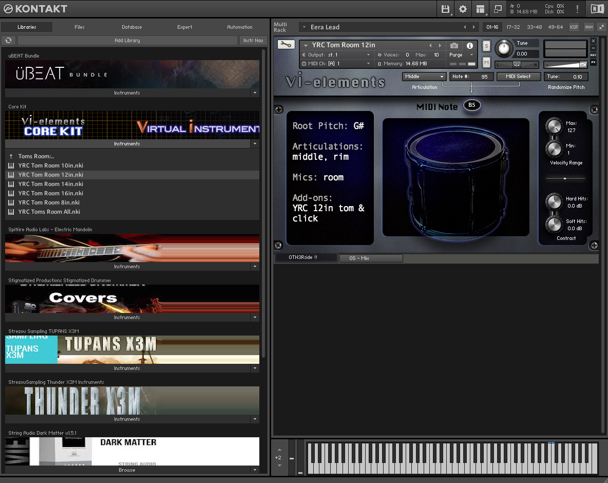Image resolution: width=608 pixels, height=483 pixels.
Task: Click the Soft Hits knob
Action: click(554, 224)
